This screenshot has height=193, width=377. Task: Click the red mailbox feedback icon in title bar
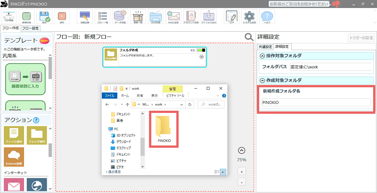pos(336,4)
